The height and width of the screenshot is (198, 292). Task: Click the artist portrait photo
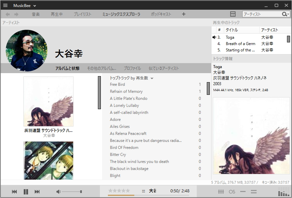[26, 50]
